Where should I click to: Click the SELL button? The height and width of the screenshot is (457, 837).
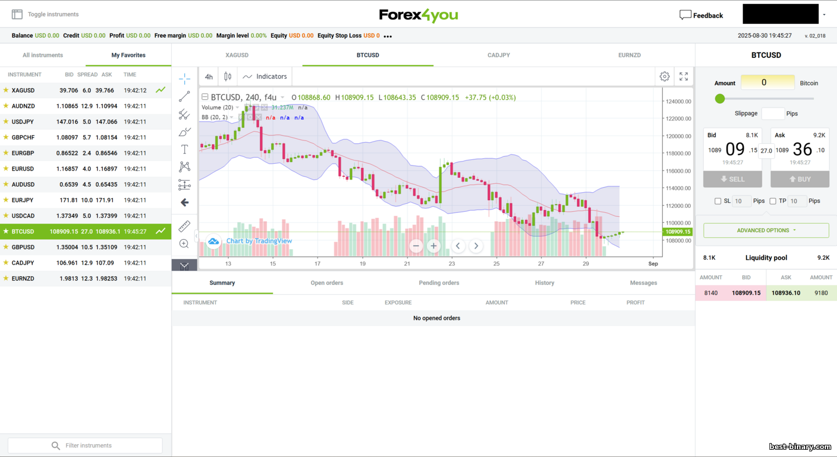click(x=733, y=179)
